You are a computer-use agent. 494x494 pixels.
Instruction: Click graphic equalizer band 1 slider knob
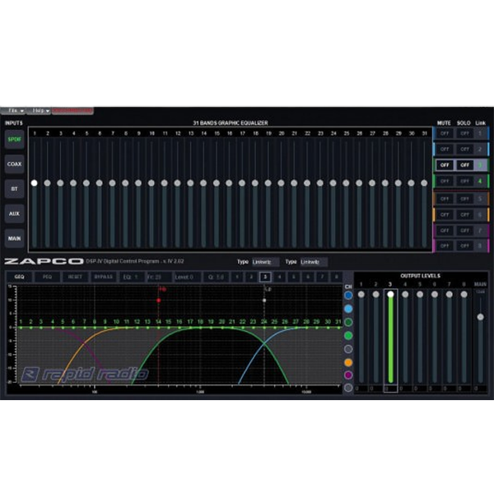(35, 183)
